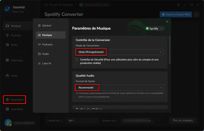Image resolution: width=204 pixels, height=131 pixels.
Task: Click the AI icon beside Labo IA
Action: pos(39,63)
